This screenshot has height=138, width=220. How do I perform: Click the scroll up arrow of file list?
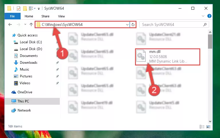(210, 32)
